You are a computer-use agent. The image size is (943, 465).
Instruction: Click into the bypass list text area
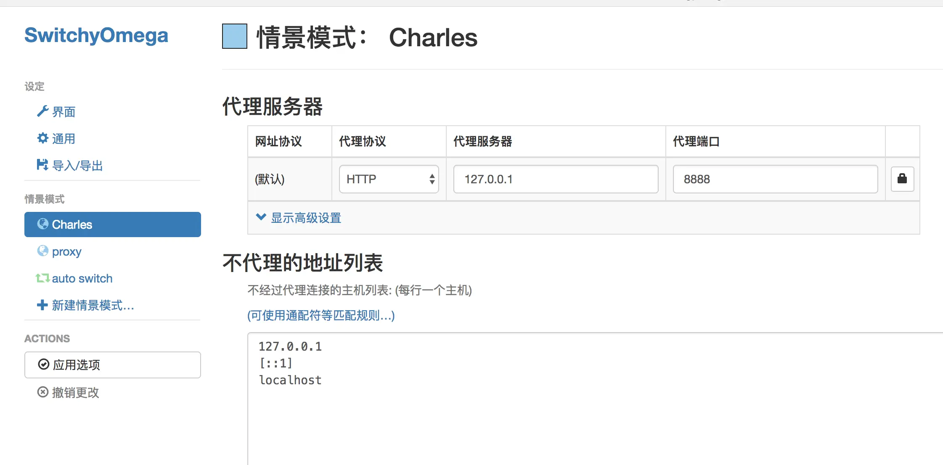point(595,399)
